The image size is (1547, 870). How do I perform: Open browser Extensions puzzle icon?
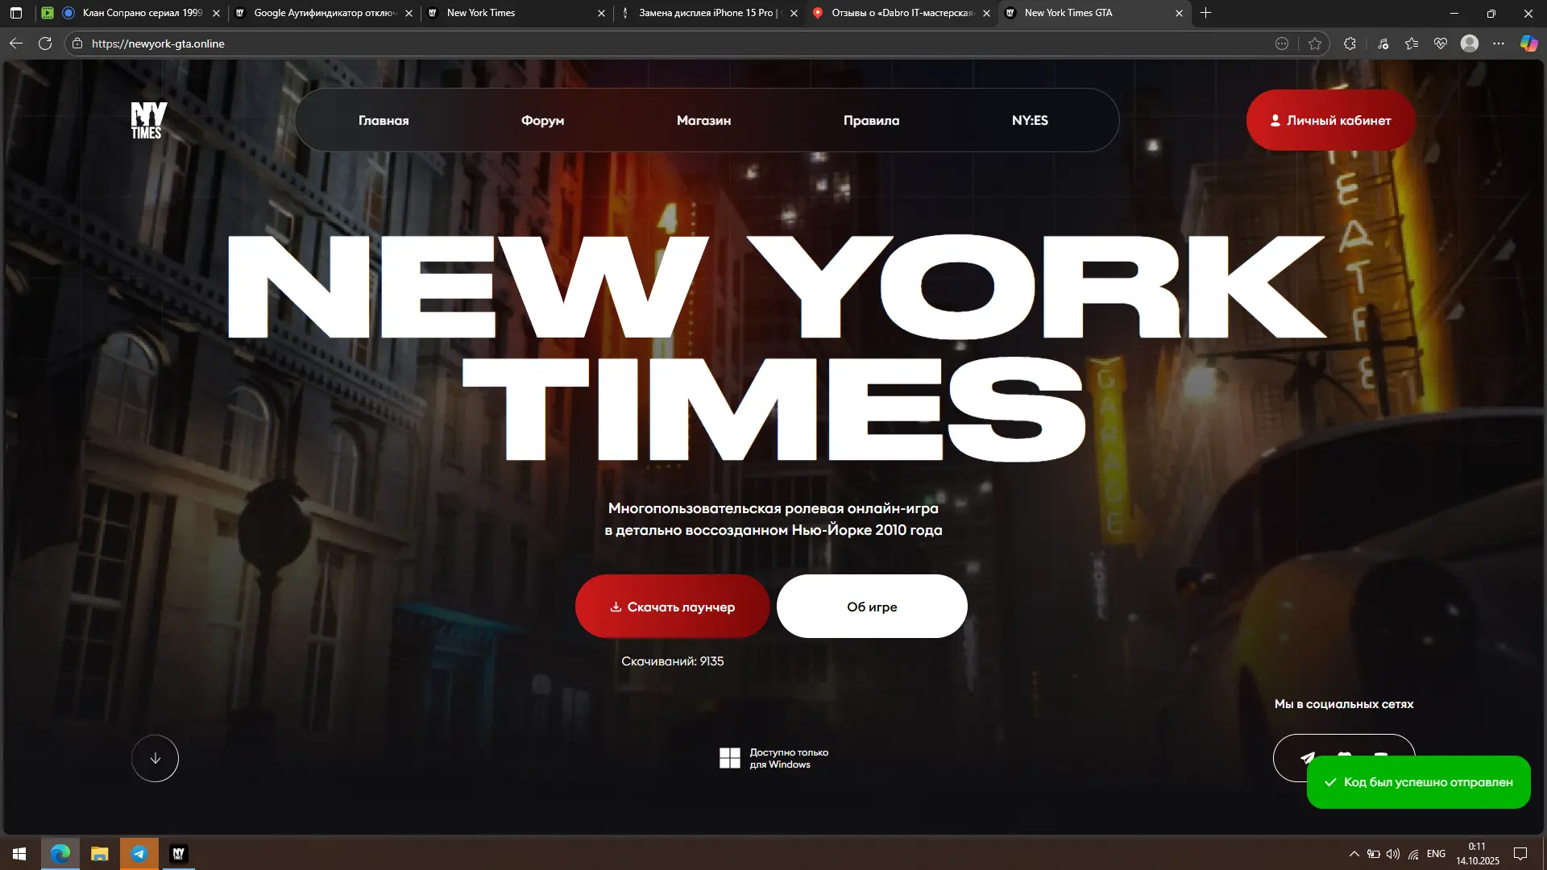(1350, 43)
